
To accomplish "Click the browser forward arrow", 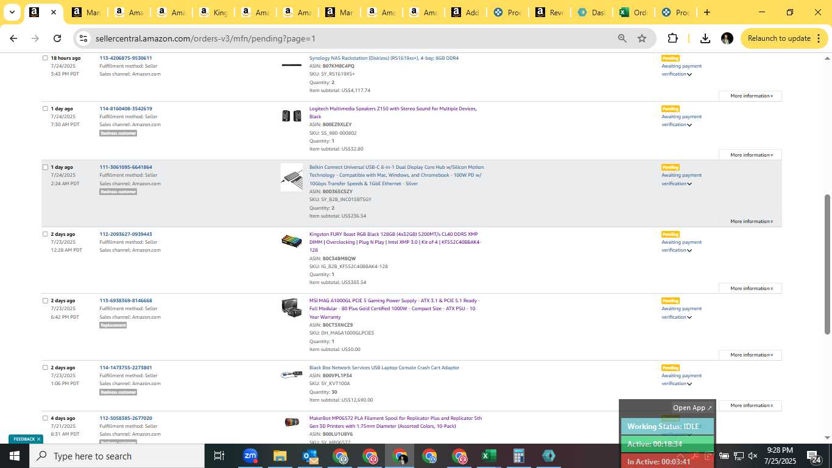I will coord(35,38).
